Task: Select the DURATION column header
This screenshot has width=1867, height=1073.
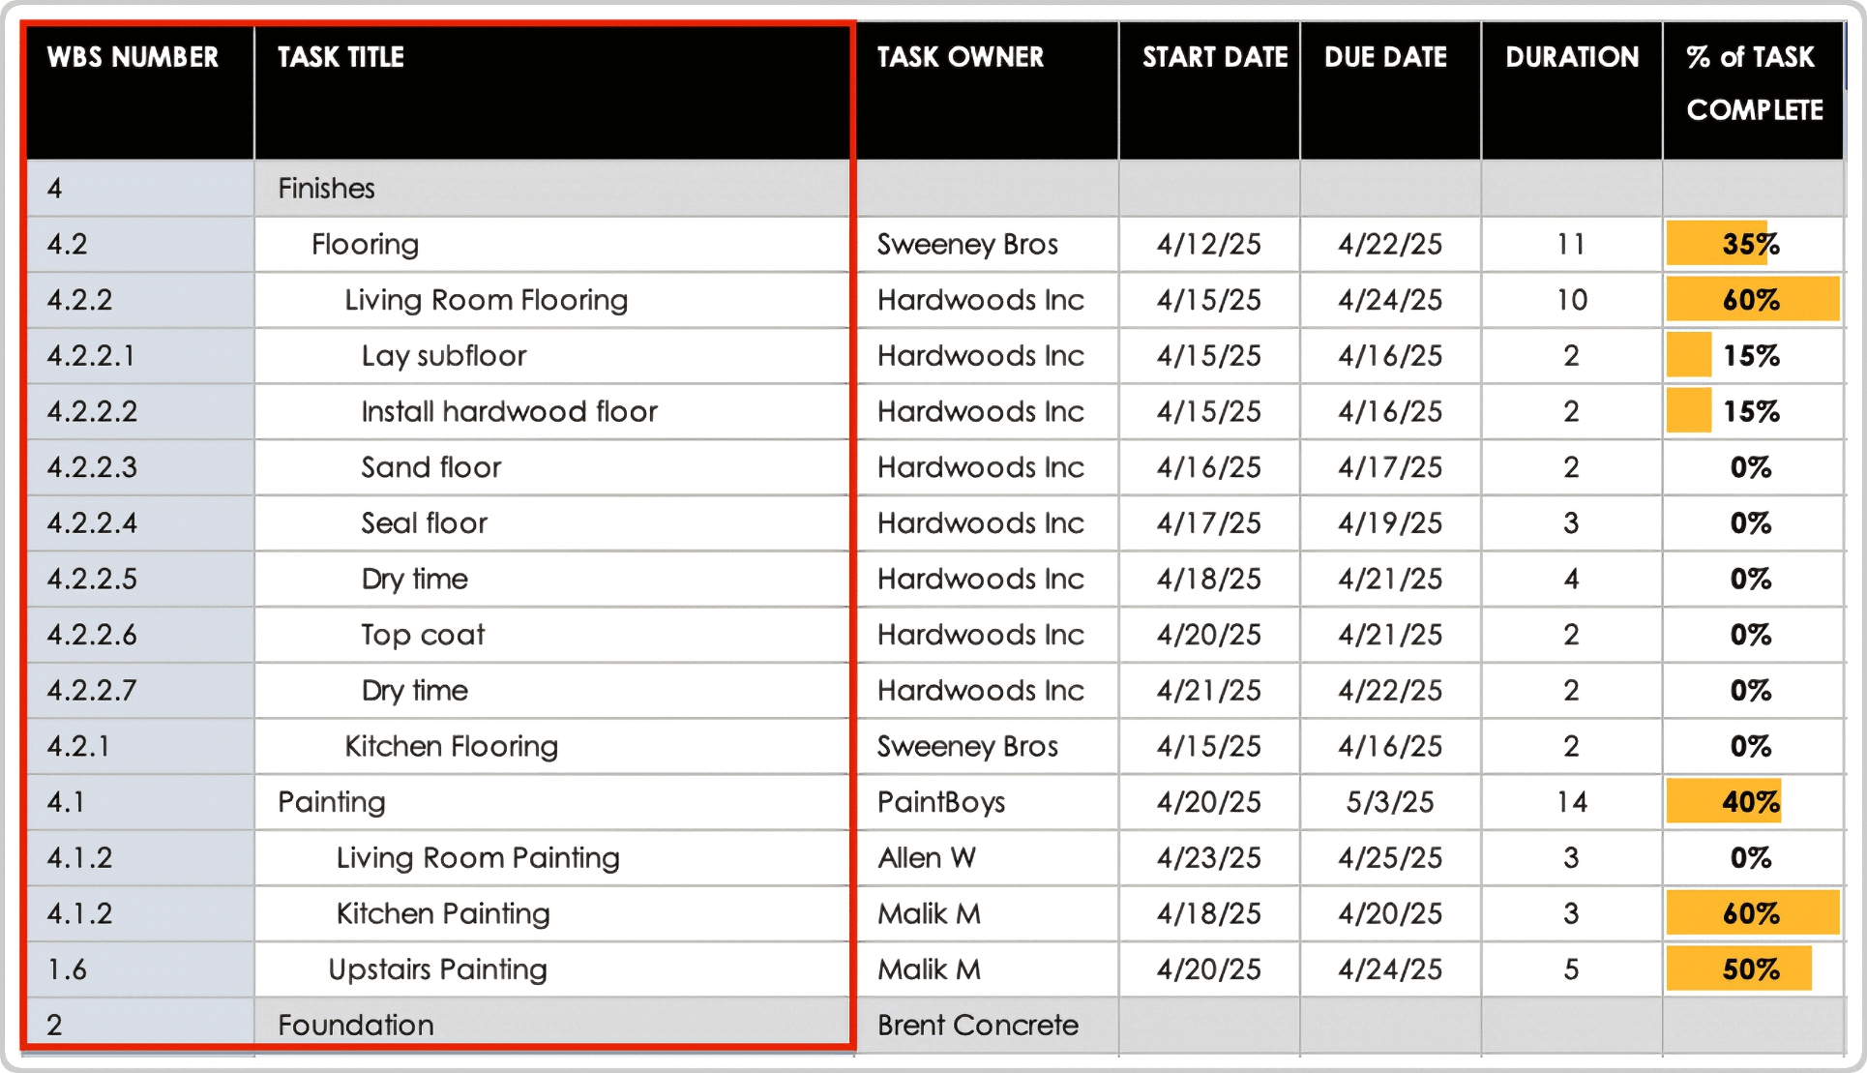Action: [1570, 57]
